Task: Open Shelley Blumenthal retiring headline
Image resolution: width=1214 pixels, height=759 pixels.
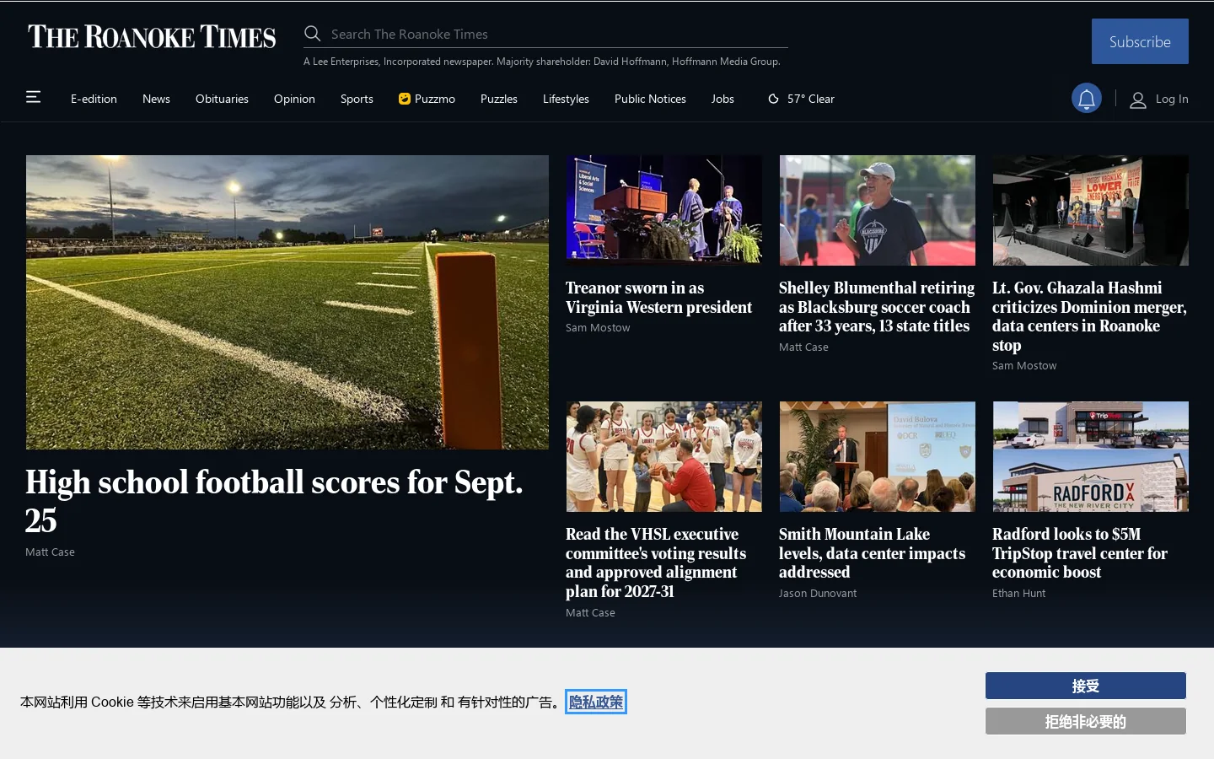Action: pos(877,307)
